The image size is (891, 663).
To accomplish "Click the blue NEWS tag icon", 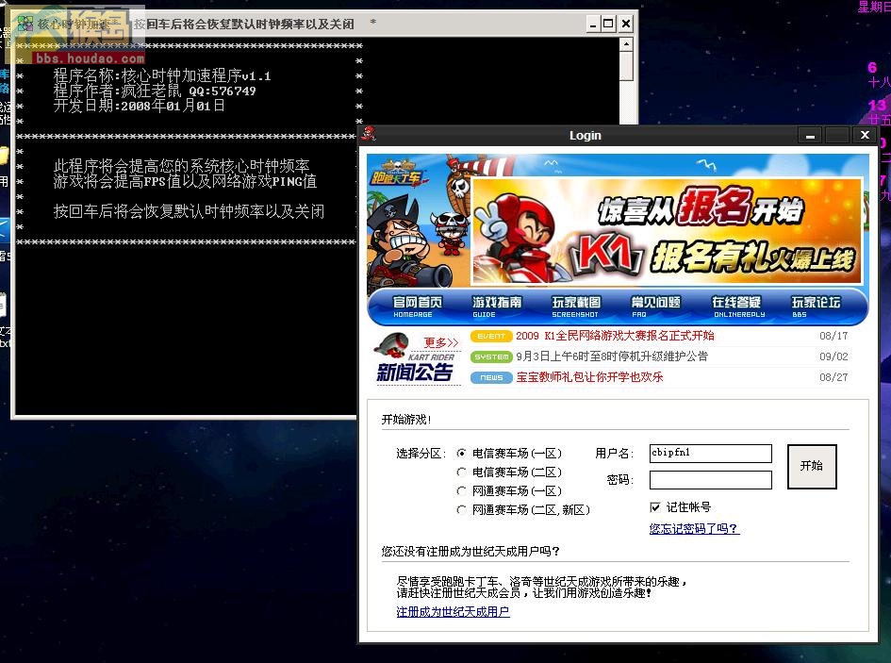I will tap(491, 377).
